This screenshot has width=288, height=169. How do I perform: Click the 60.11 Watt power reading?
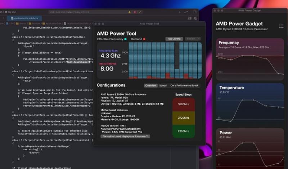click(225, 137)
